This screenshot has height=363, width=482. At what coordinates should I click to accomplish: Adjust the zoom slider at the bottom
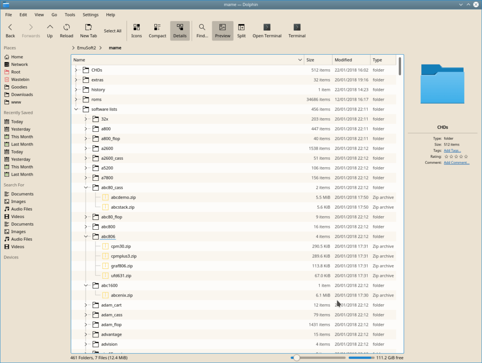pos(296,357)
